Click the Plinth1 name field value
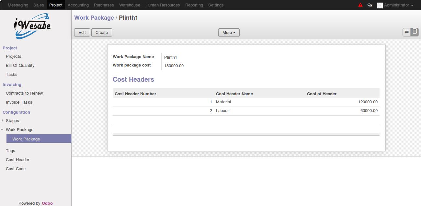 coord(171,57)
